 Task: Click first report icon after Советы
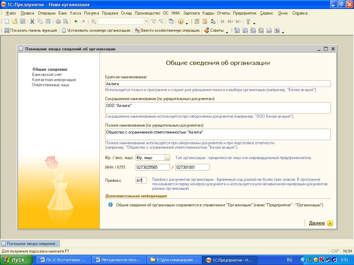[237, 30]
